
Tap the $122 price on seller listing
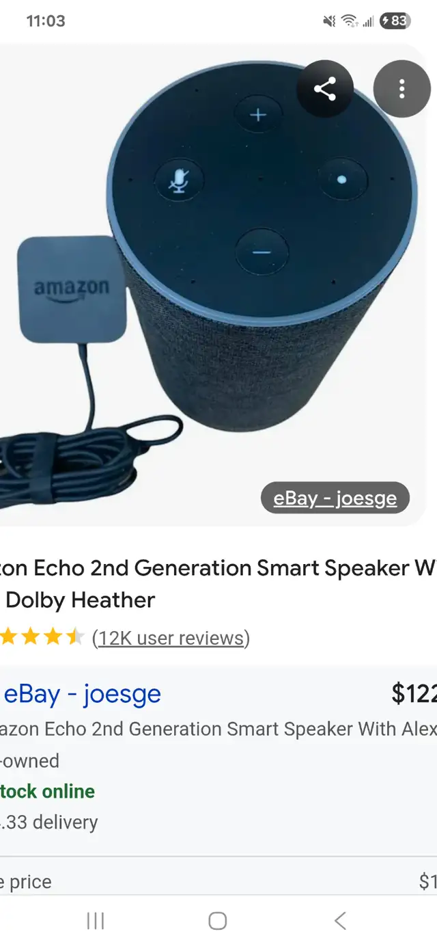[x=414, y=693]
